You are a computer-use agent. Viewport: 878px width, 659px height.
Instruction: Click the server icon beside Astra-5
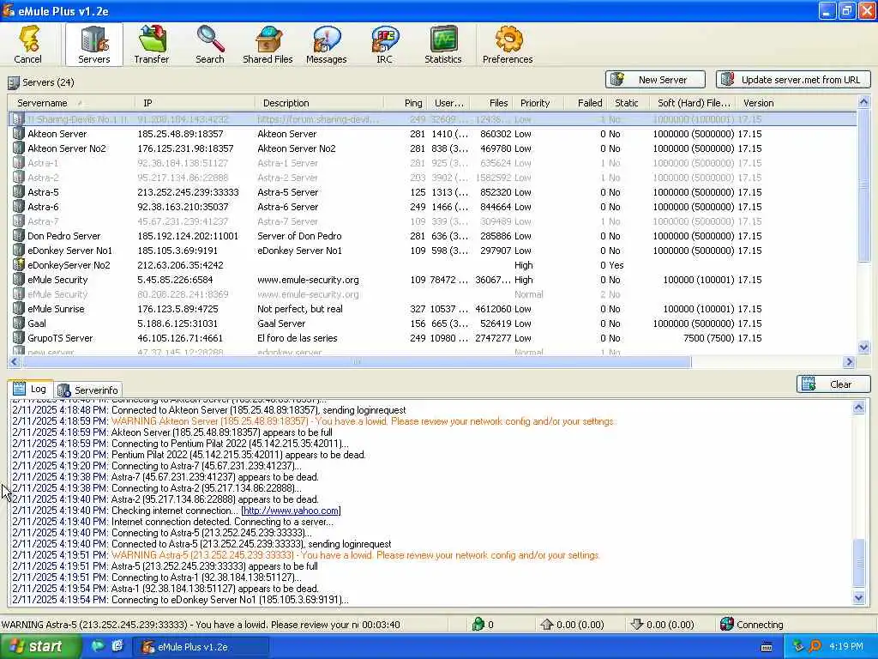coord(19,192)
